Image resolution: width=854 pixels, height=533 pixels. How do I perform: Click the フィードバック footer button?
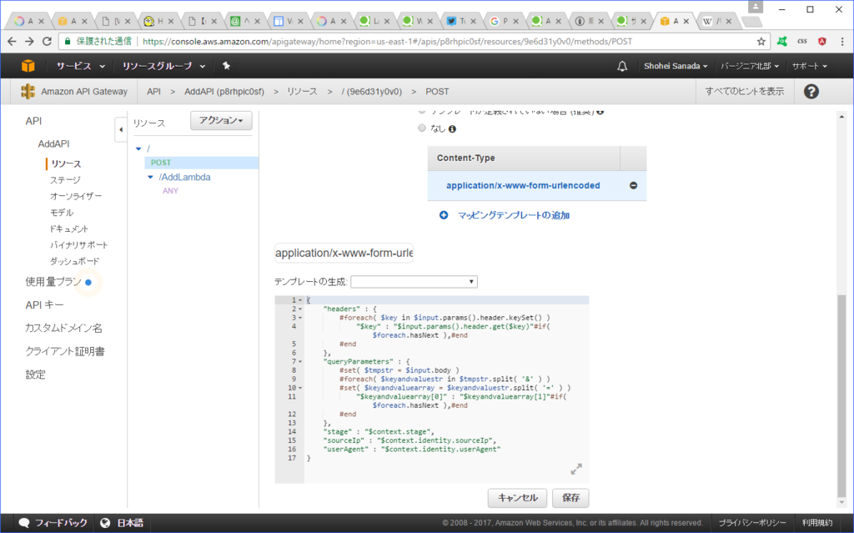pos(53,523)
